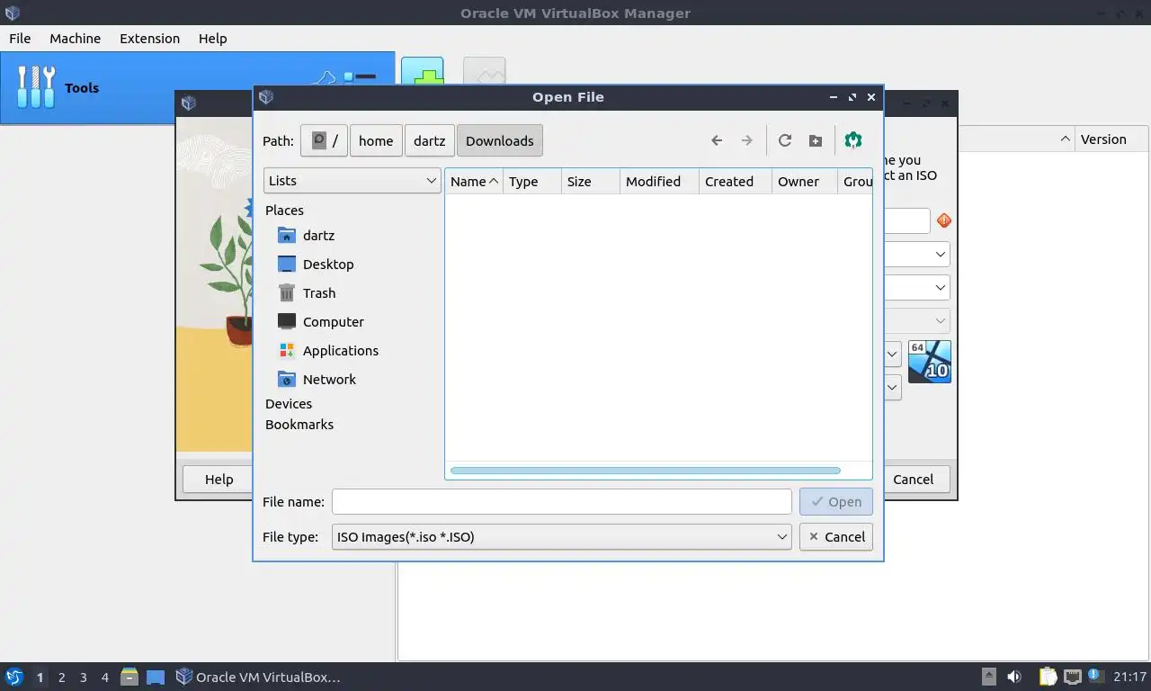Sort files by Type column
1151x691 pixels.
tap(532, 181)
